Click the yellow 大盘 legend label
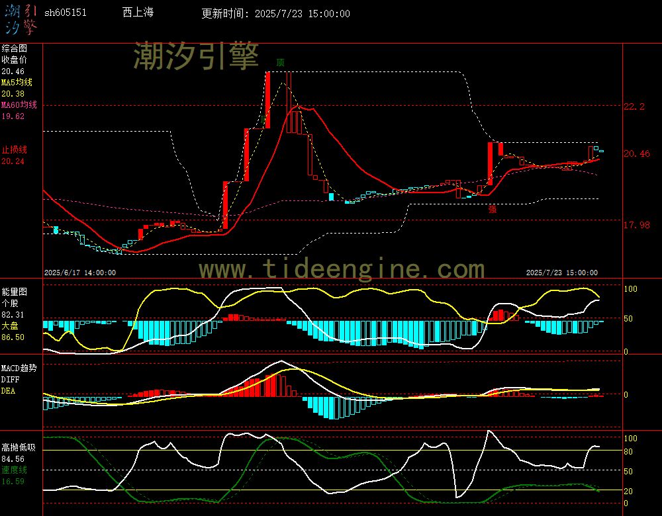 point(10,325)
